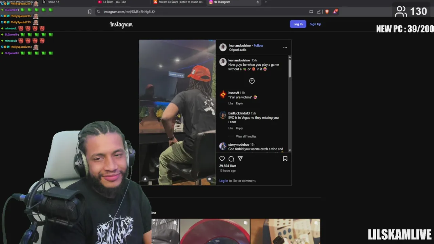Open itsnov9 username link
Image resolution: width=434 pixels, height=244 pixels.
[x=233, y=93]
